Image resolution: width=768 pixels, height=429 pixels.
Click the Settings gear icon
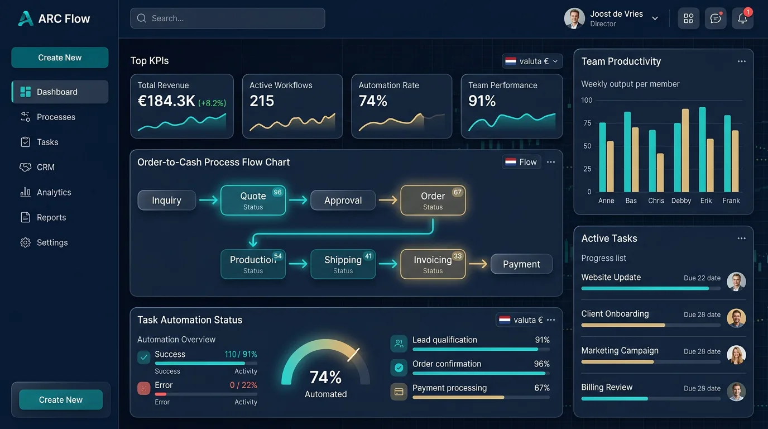(25, 242)
